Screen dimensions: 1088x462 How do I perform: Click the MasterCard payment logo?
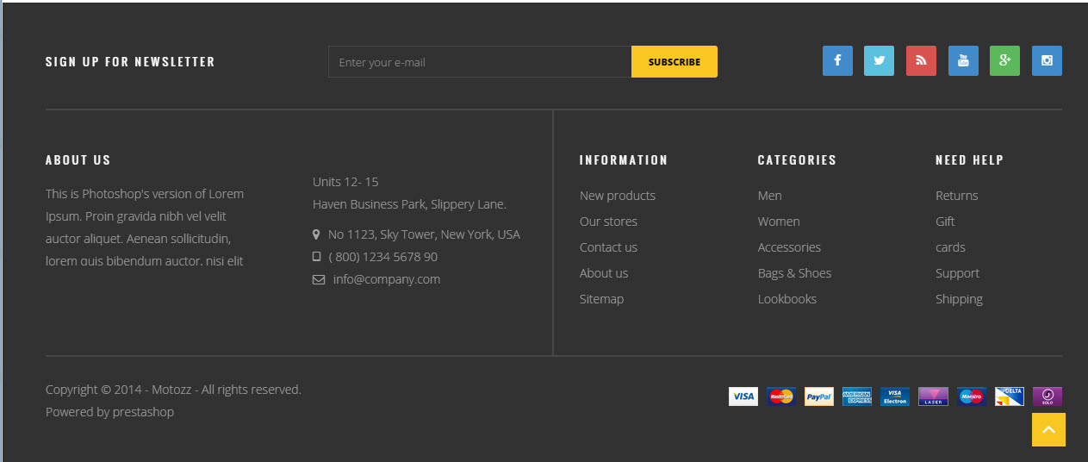pyautogui.click(x=781, y=396)
